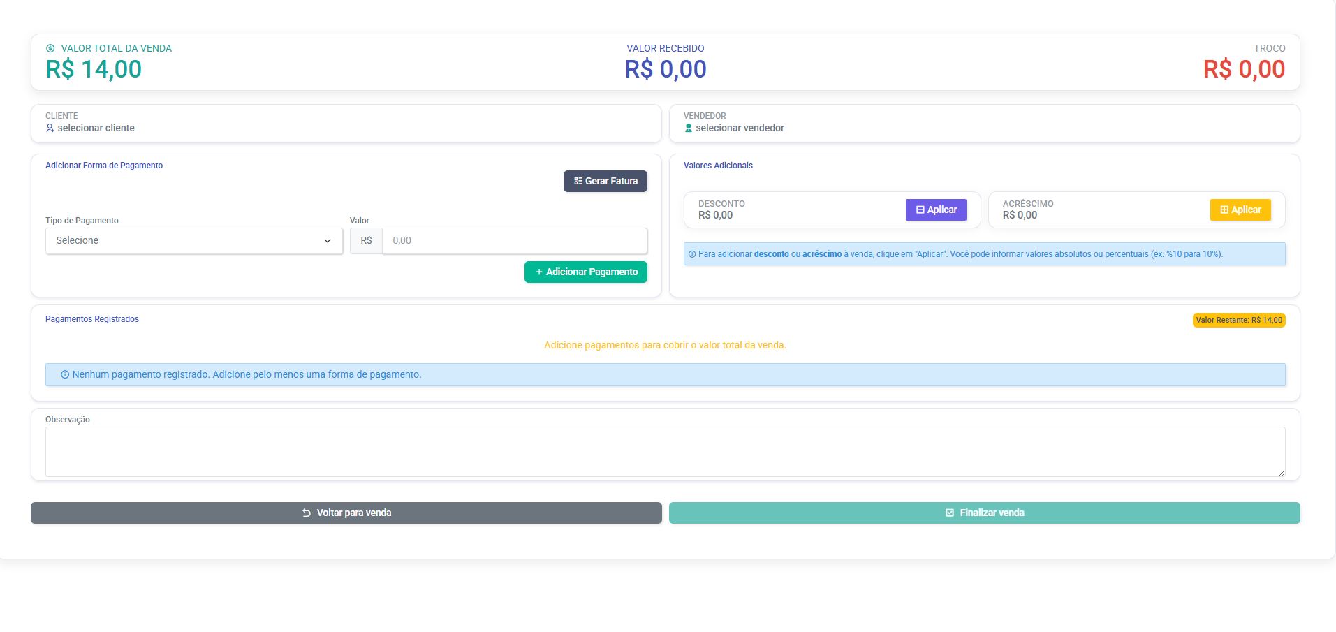Click the Valor Restante R$ 14,00 badge
Viewport: 1336px width, 632px height.
[x=1238, y=321]
